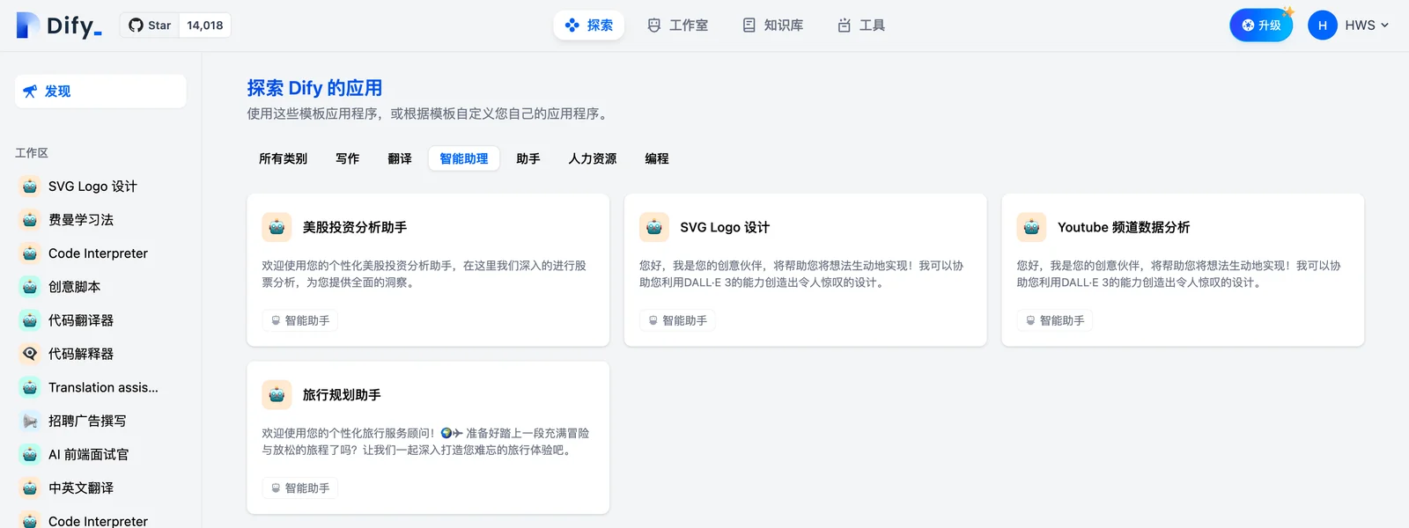Click the telescope icon beside 发现
1409x528 pixels.
tap(30, 92)
